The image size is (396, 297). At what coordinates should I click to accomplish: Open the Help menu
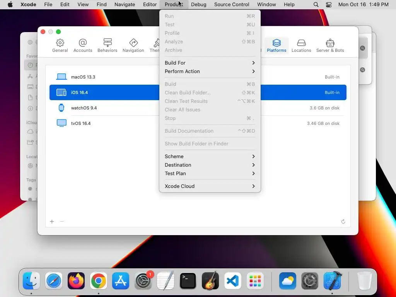(289, 5)
